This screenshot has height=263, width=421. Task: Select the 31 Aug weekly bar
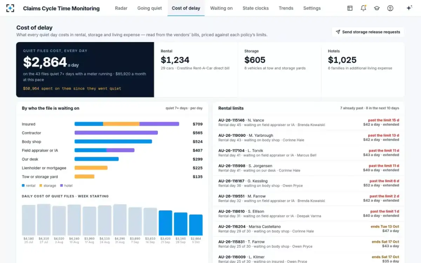120,220
